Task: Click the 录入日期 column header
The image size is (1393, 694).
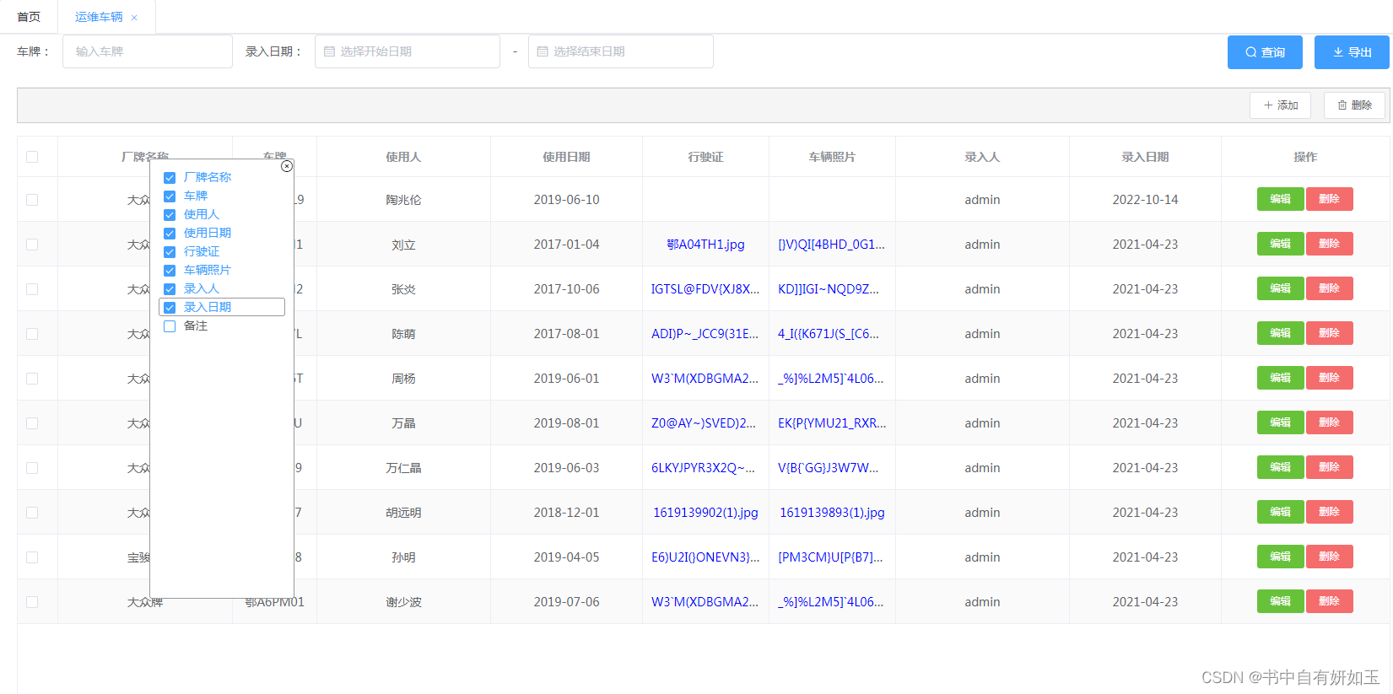Action: [1145, 157]
